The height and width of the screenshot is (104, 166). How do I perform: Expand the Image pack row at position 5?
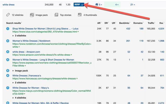tap(20, 71)
